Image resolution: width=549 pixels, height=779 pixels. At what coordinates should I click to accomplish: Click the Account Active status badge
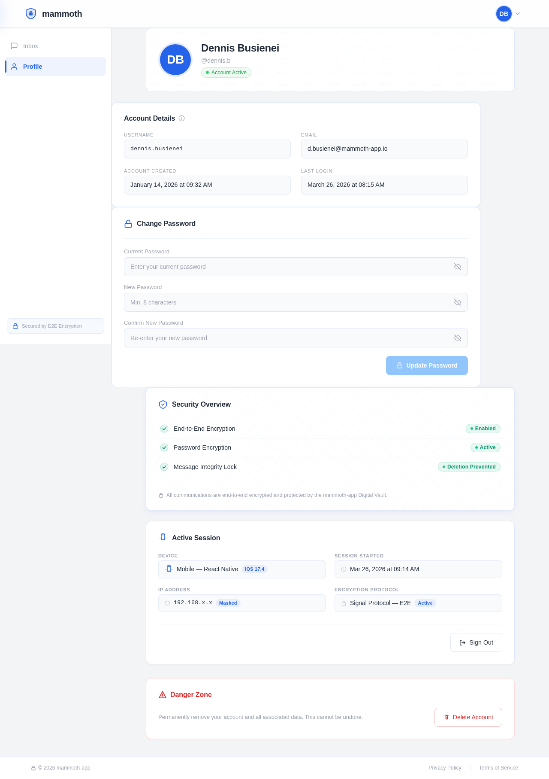point(226,73)
